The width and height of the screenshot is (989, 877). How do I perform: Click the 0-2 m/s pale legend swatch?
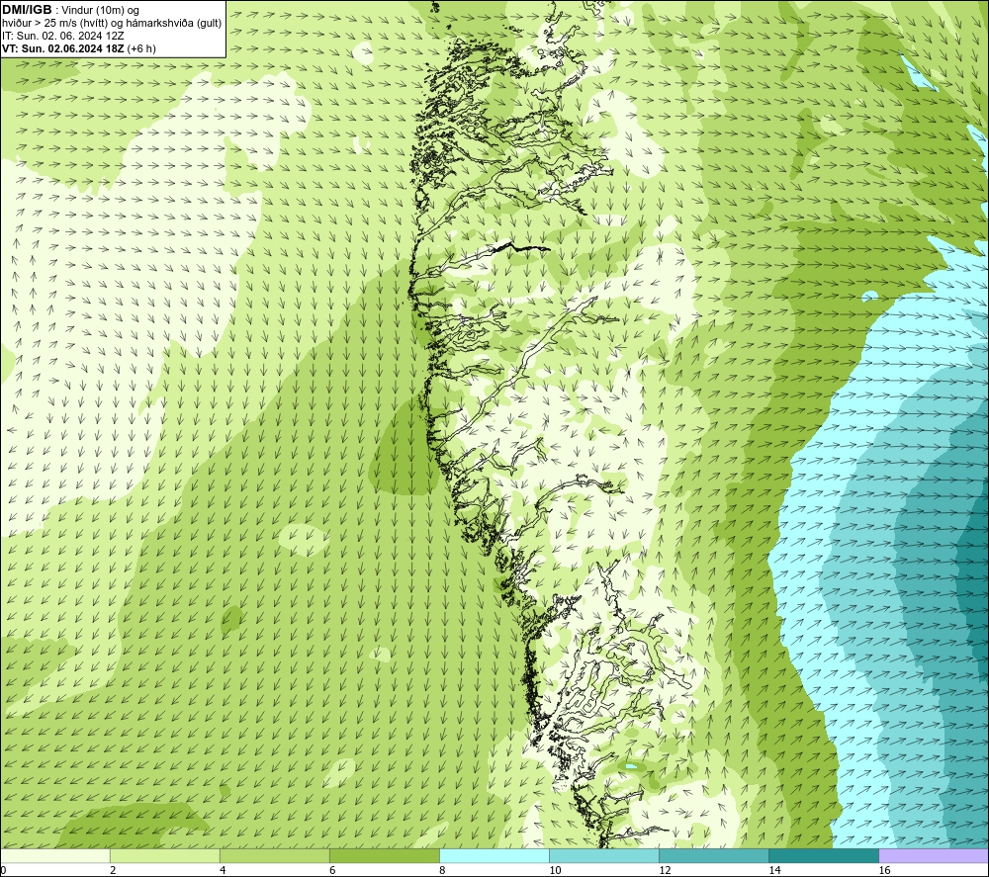[54, 855]
